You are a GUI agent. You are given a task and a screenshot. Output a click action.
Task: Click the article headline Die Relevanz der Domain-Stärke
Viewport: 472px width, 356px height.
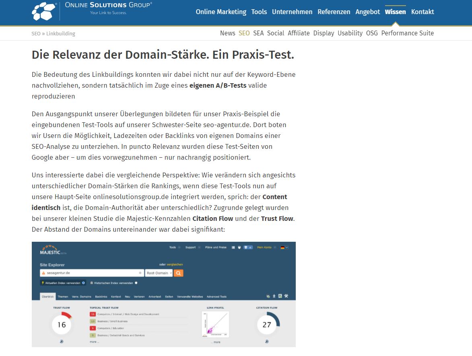(163, 55)
